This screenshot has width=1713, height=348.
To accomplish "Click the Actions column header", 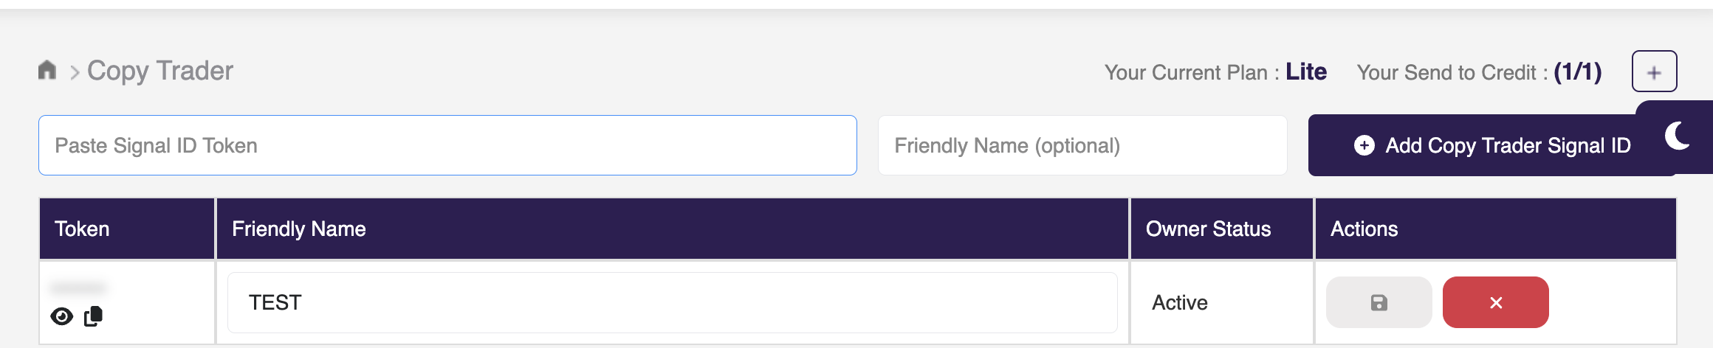I will (x=1364, y=229).
